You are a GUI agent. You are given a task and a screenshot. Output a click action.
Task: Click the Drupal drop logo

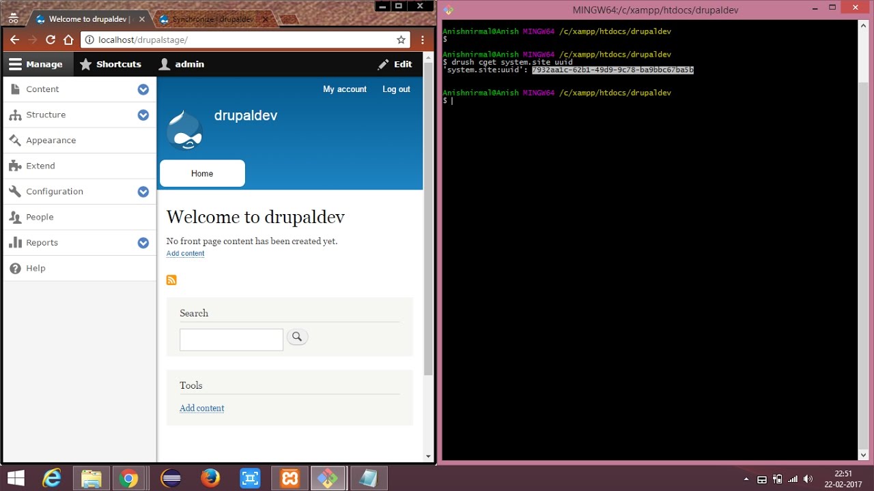pyautogui.click(x=185, y=131)
